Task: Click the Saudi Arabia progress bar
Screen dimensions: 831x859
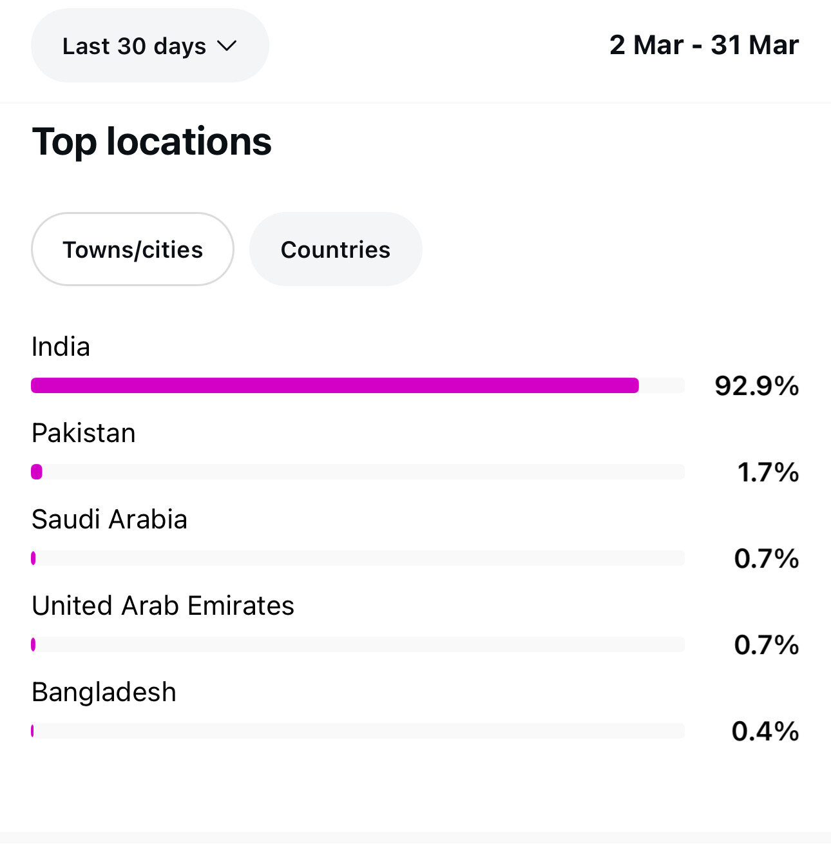Action: tap(358, 558)
